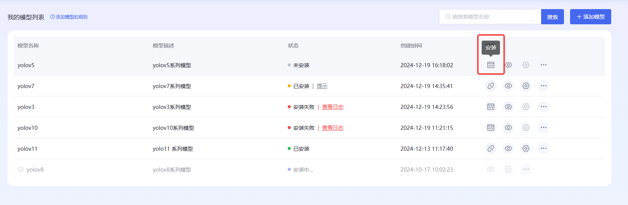The width and height of the screenshot is (628, 205).
Task: Click description yolov5系列模型
Action: pyautogui.click(x=172, y=65)
